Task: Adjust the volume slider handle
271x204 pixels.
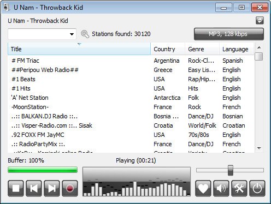Action: (231, 170)
